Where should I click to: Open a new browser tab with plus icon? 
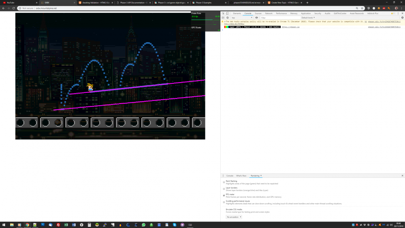(x=307, y=2)
